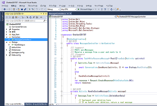Switch to the チーム エクスプローラー tab

[x=40, y=104]
